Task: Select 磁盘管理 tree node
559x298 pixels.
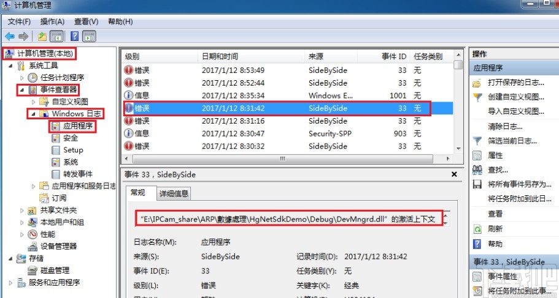Action: click(55, 270)
